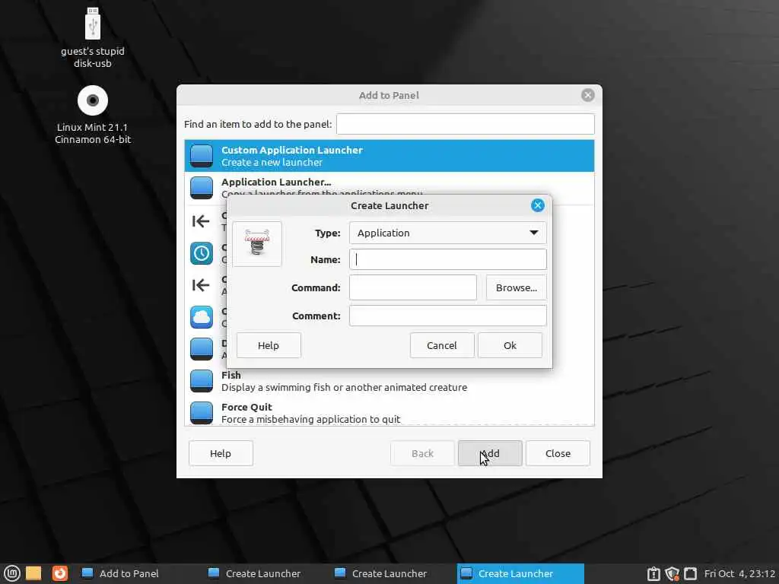
Task: Click the blue icon above the Fish row
Action: tap(201, 348)
